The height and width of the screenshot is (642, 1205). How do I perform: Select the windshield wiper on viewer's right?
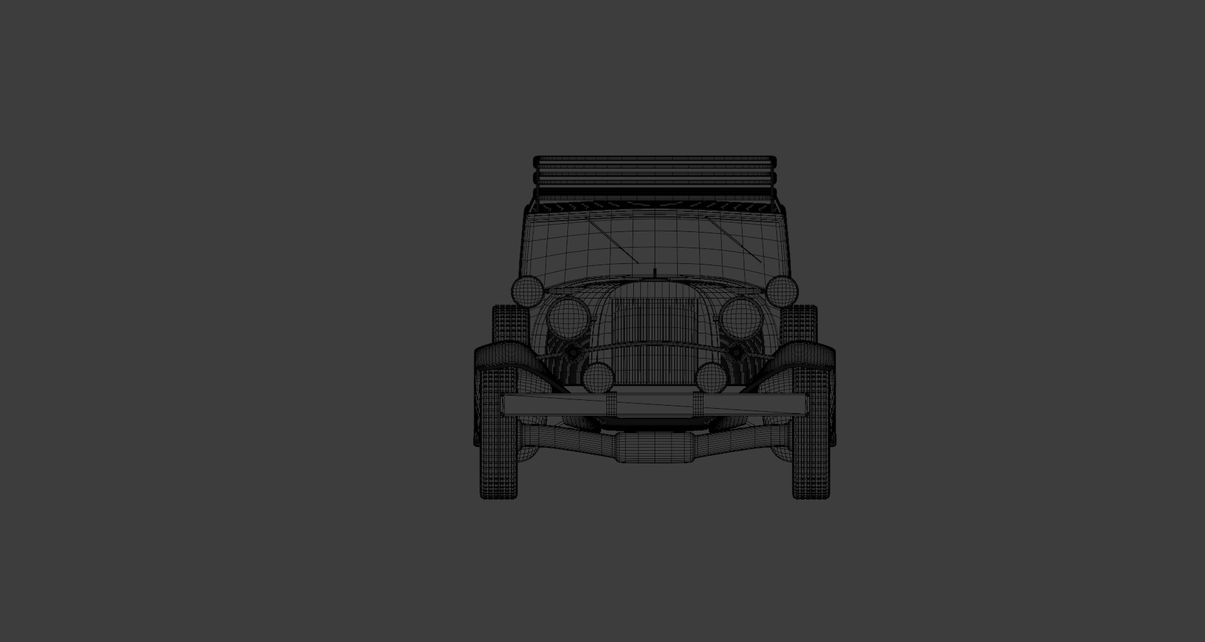point(733,239)
